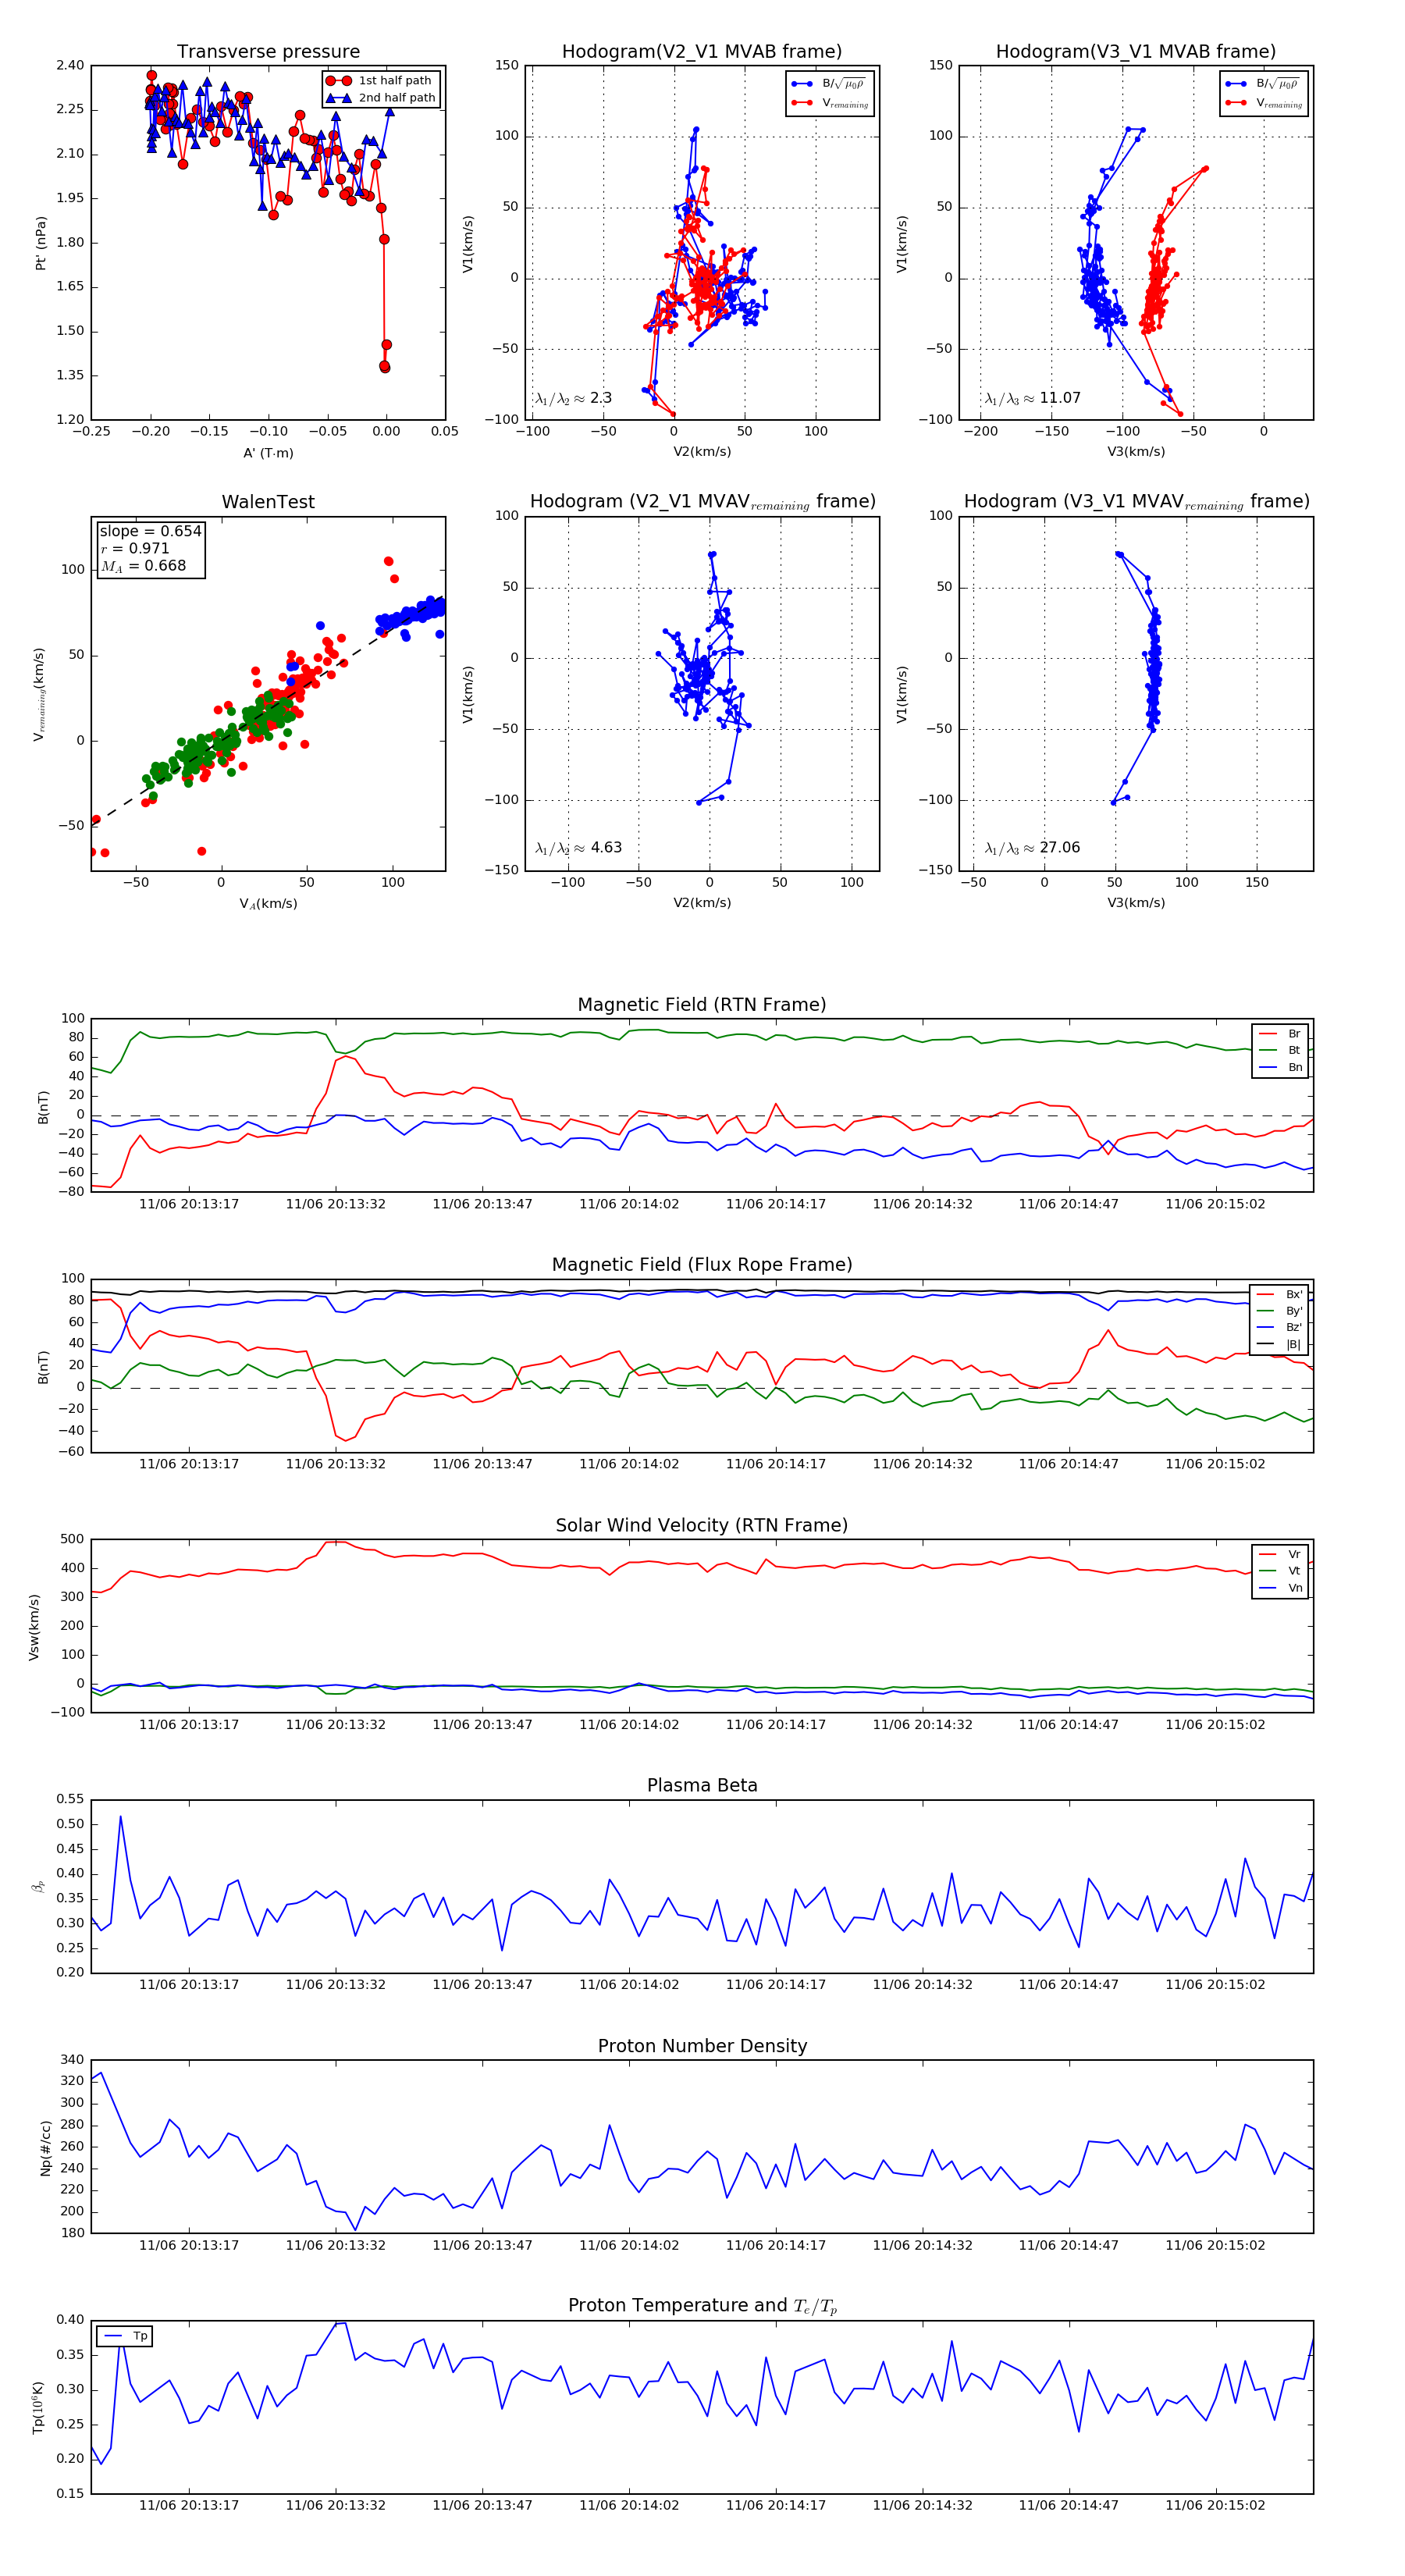Image resolution: width=1405 pixels, height=2576 pixels.
Task: Click the "Bx'" legend entry
Action: (x=1279, y=1294)
